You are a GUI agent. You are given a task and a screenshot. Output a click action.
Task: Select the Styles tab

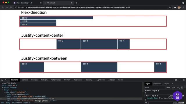point(148,84)
